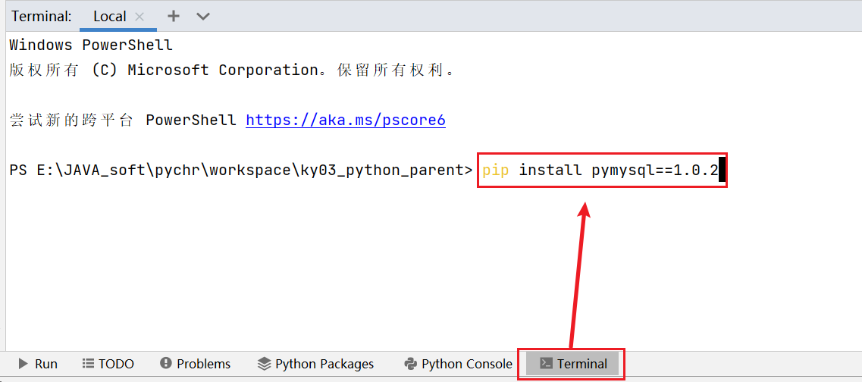Switch to the Local terminal tab
862x382 pixels.
(109, 16)
